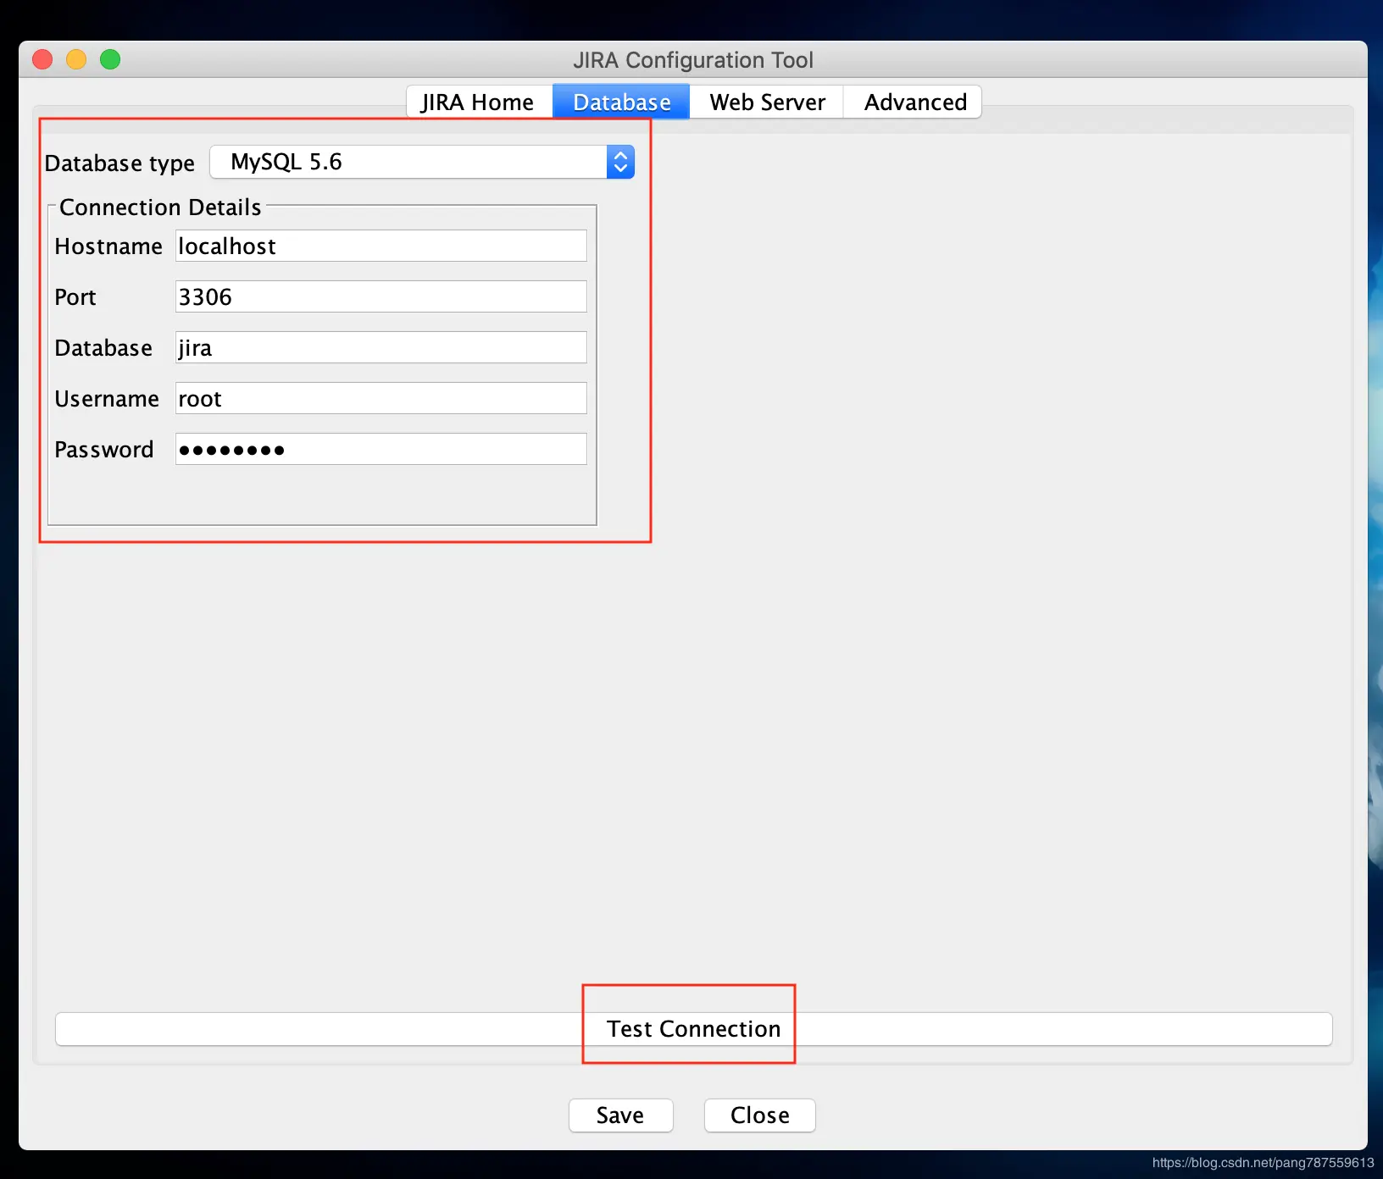Click the Database label beside jira field
The width and height of the screenshot is (1383, 1179).
click(103, 348)
